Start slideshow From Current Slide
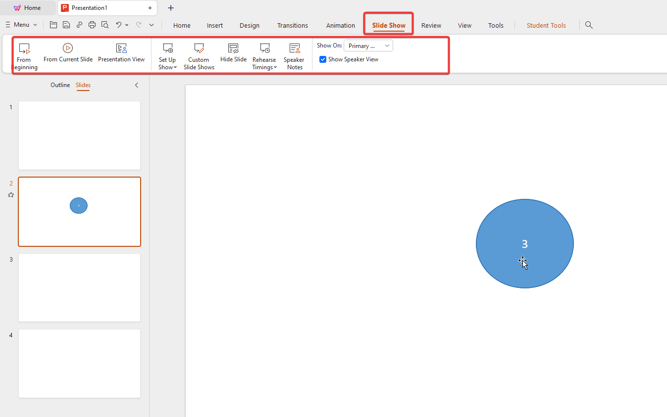Screen dimensions: 667x417 click(x=68, y=54)
